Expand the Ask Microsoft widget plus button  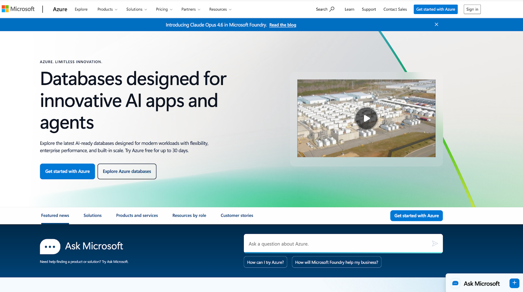coord(515,283)
